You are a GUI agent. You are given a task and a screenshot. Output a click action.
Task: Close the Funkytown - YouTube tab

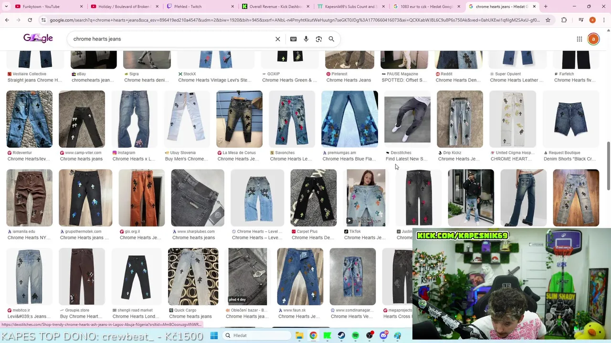click(x=81, y=7)
